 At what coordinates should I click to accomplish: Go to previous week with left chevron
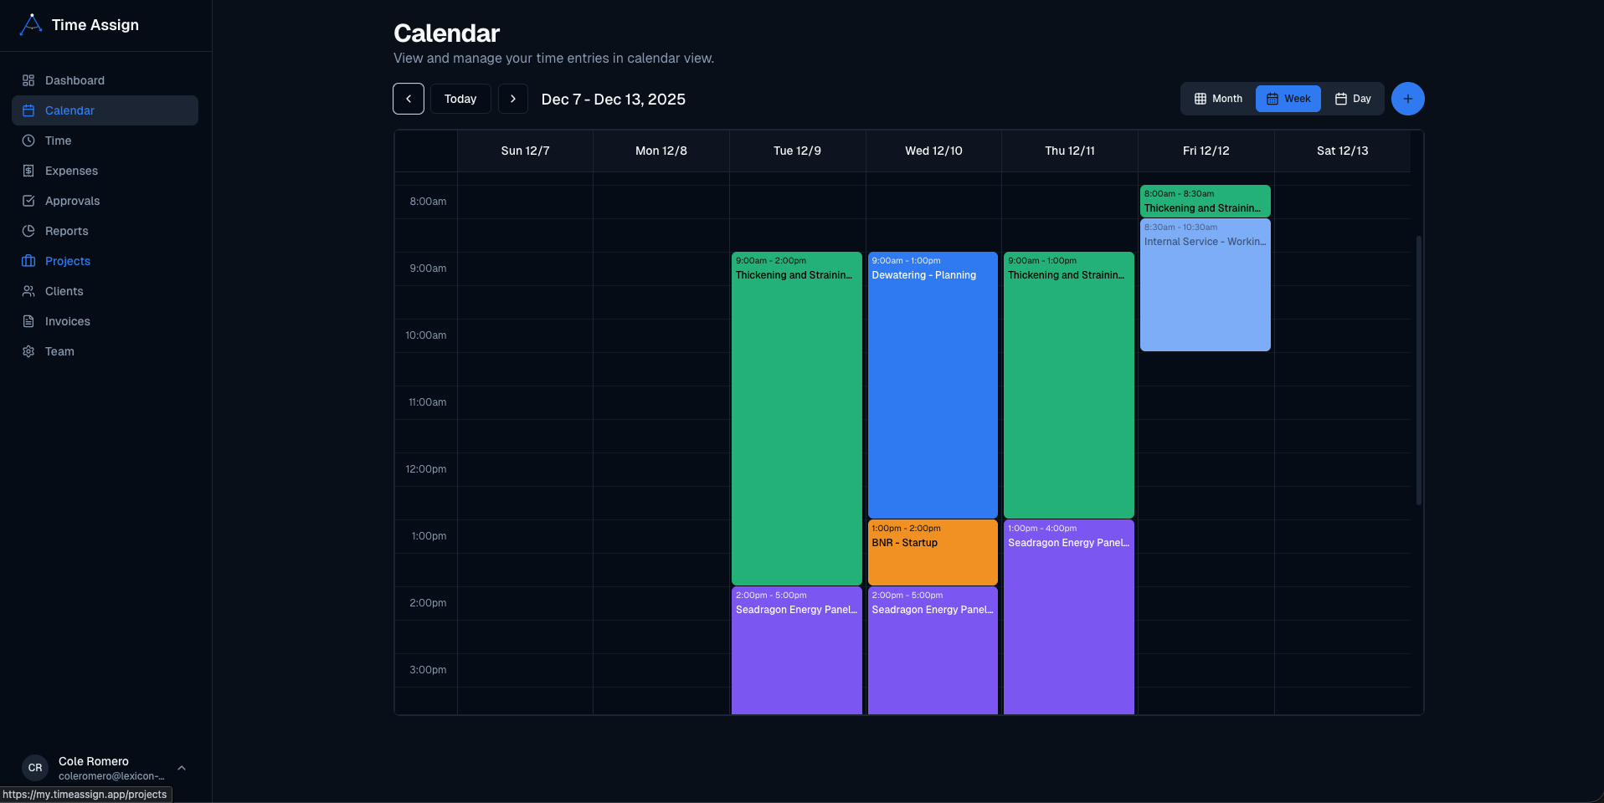coord(409,99)
